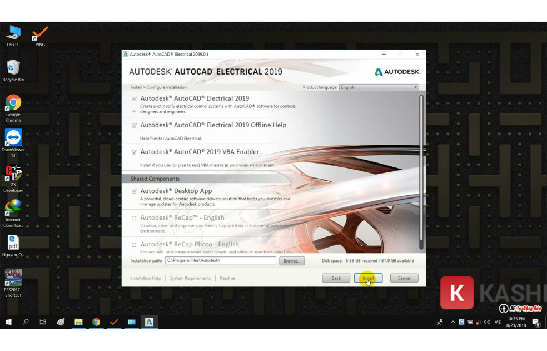Open the volume control in tray
547x351 pixels.
click(487, 322)
